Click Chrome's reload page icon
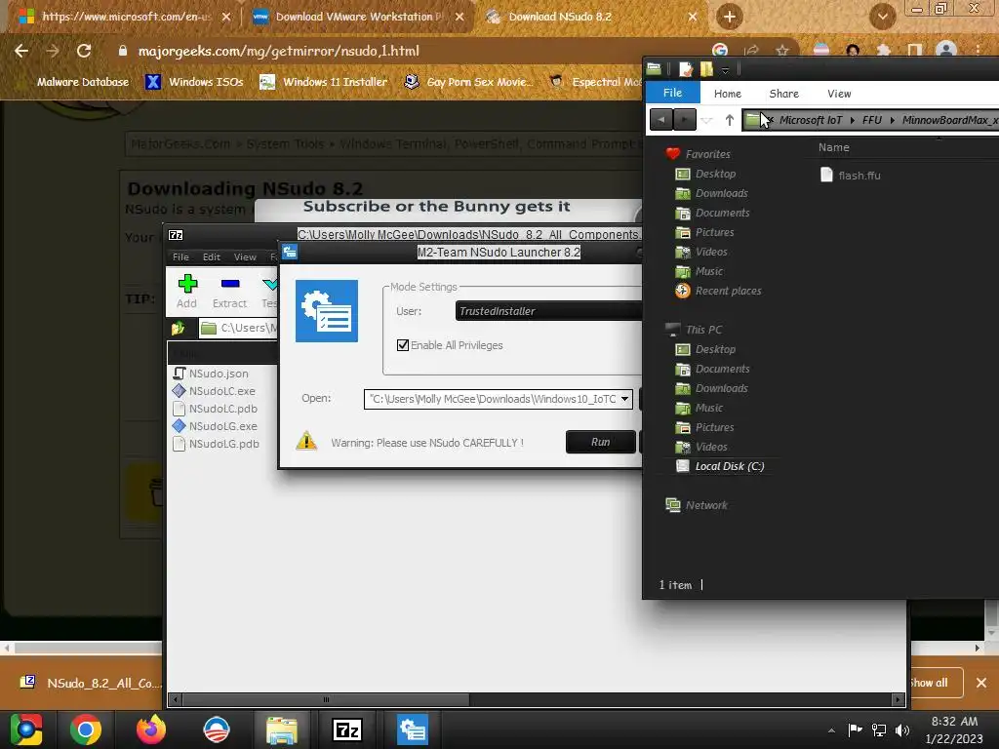This screenshot has height=749, width=999. tap(84, 51)
